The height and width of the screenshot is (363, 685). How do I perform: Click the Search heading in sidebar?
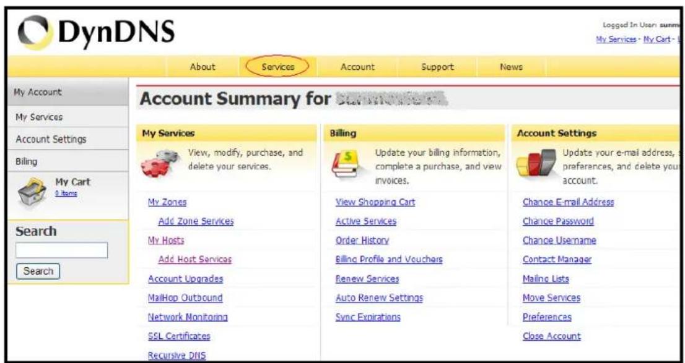coord(36,231)
